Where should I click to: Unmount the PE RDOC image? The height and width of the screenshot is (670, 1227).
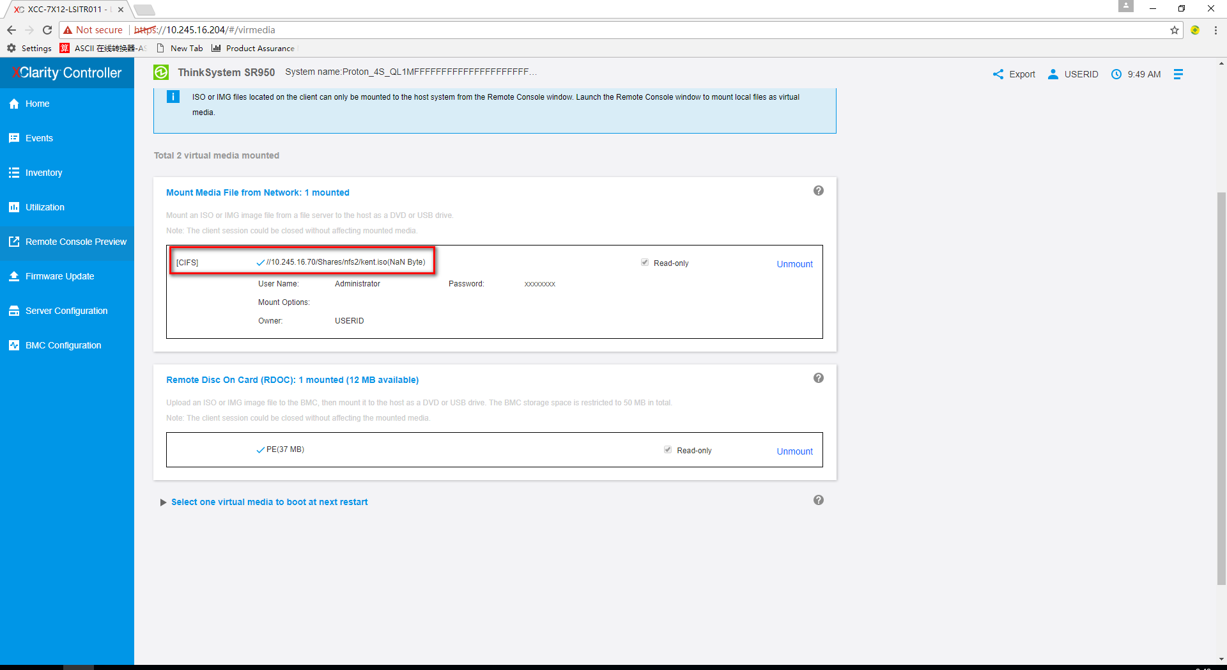tap(794, 451)
